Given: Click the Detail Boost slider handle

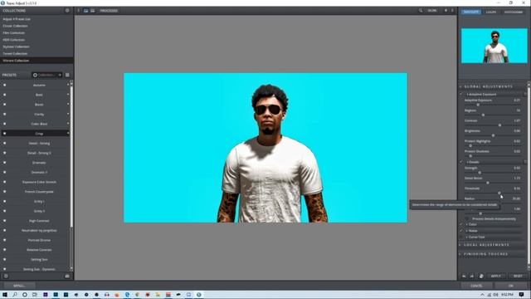Looking at the screenshot, I should point(488,183).
